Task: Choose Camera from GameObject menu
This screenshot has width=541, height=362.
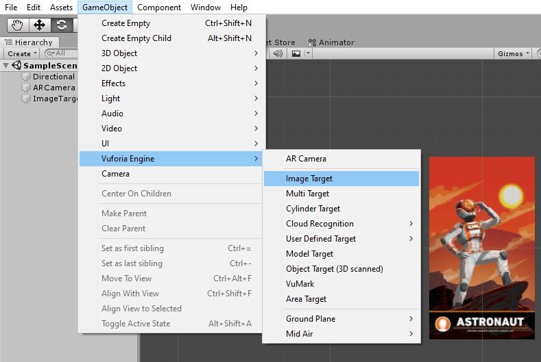Action: pos(171,174)
